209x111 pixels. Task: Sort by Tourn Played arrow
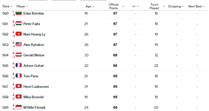164,6
